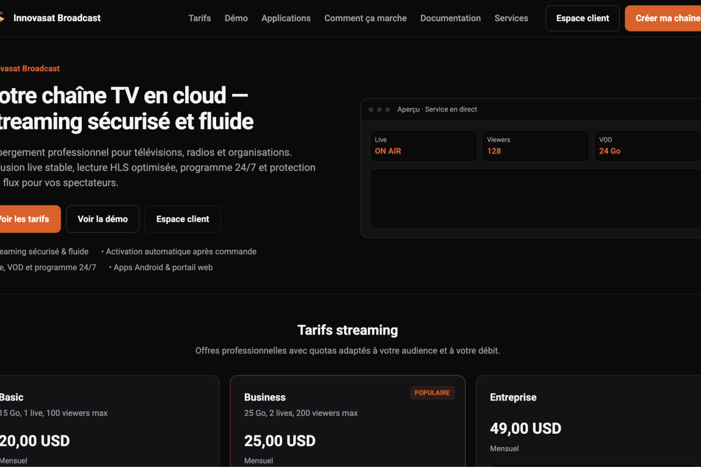
Task: Click the 24 Go VOD value
Action: coord(610,151)
